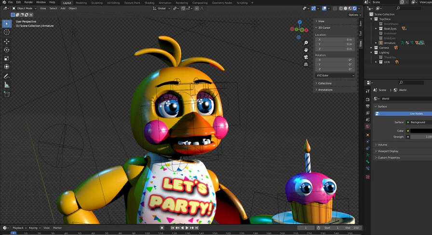Expand the Beak_Eyes collection in outliner
432x235 pixels.
(x=376, y=28)
